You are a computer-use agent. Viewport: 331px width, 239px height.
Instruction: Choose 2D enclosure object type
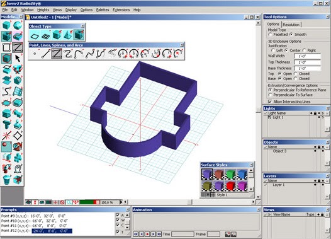45,35
